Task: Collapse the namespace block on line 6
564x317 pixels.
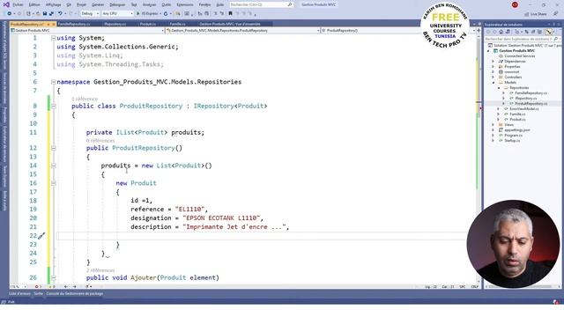Action: pyautogui.click(x=54, y=82)
